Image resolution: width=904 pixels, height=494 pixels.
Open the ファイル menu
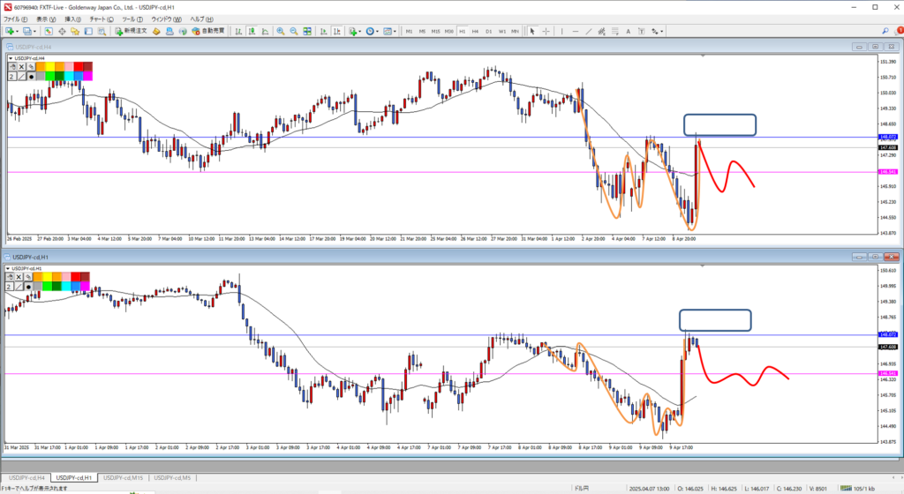click(15, 19)
